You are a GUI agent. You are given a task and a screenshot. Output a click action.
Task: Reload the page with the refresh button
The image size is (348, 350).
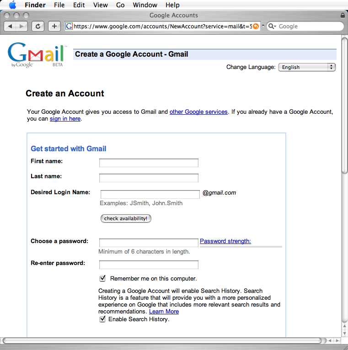point(38,27)
